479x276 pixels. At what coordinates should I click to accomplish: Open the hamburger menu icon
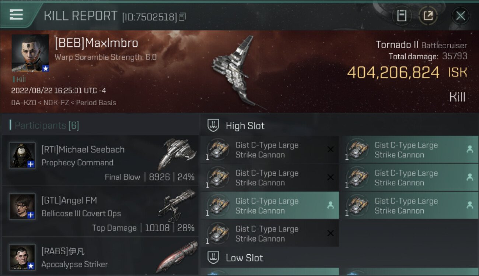[x=16, y=15]
